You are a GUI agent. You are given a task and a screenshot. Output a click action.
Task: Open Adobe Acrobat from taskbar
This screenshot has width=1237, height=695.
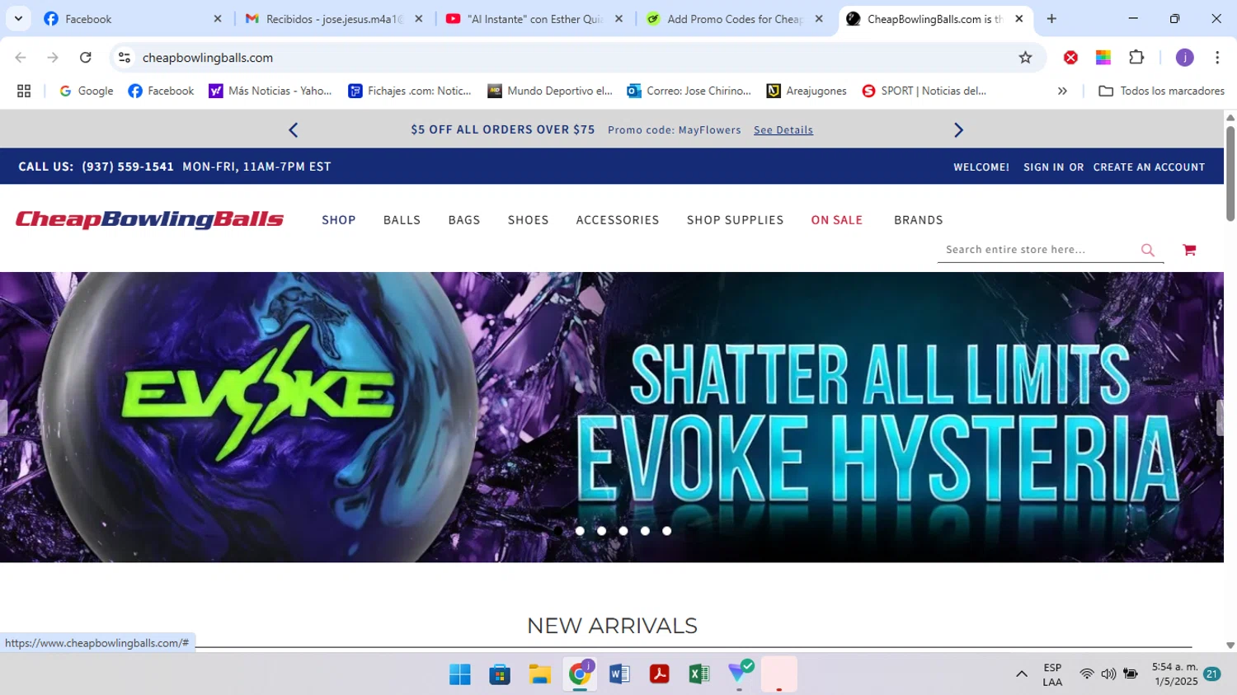coord(659,674)
